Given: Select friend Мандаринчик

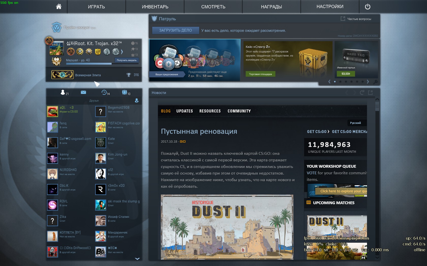Looking at the screenshot, I should (118, 236).
